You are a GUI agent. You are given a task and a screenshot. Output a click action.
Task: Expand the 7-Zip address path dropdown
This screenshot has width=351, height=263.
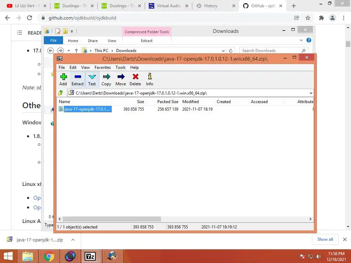(311, 93)
